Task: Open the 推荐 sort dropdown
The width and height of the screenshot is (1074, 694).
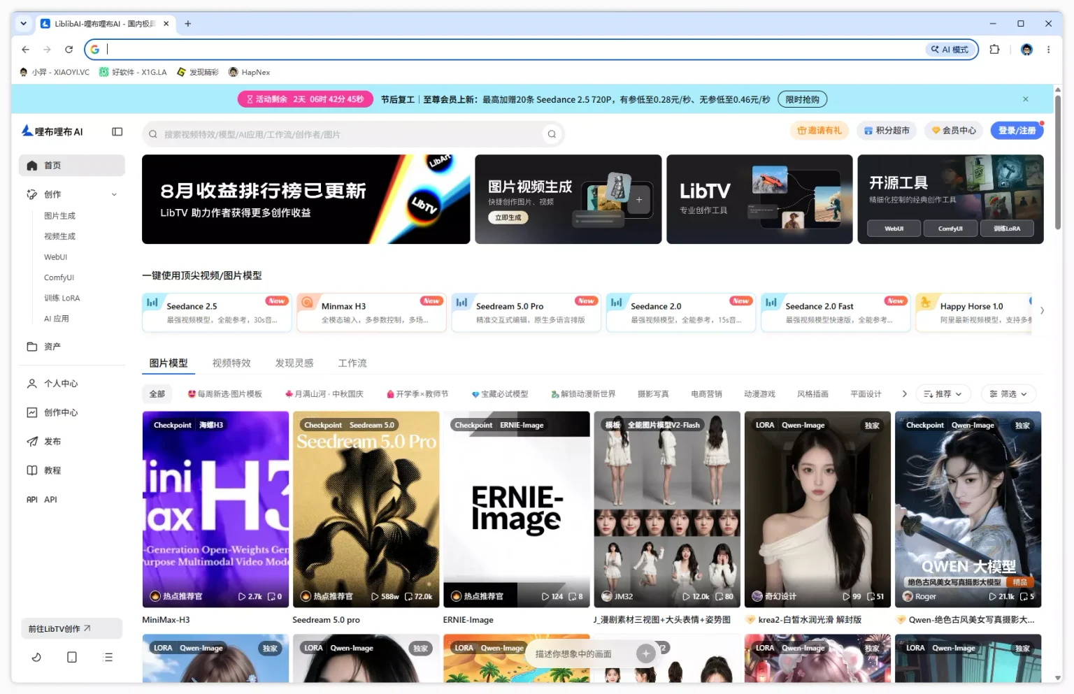Action: pos(943,394)
